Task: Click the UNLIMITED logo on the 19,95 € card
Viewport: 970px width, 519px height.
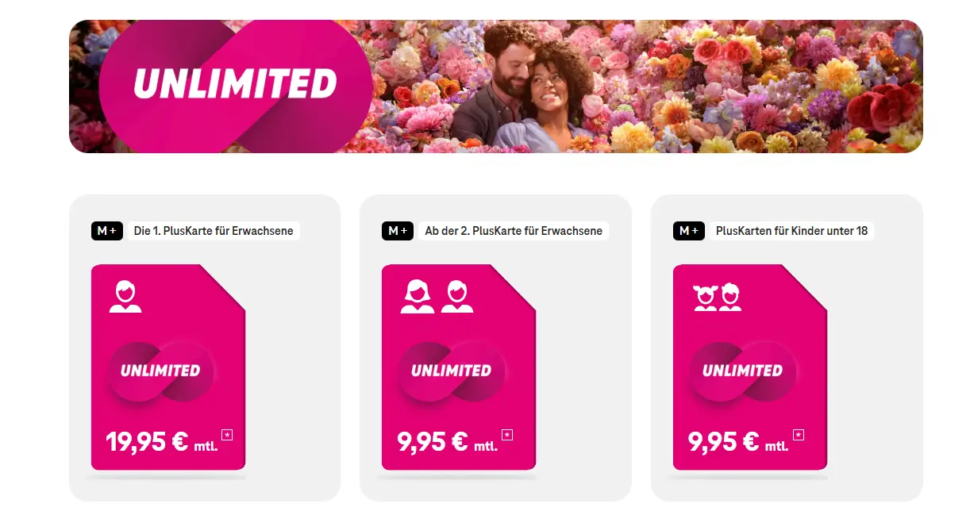Action: click(x=160, y=371)
